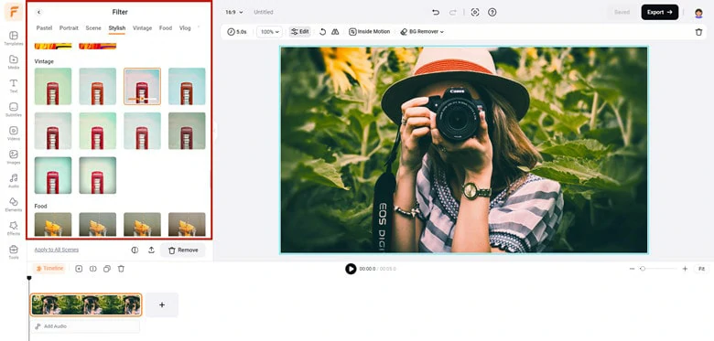Viewport: 714px width, 341px height.
Task: Click the redo arrow
Action: pyautogui.click(x=452, y=12)
